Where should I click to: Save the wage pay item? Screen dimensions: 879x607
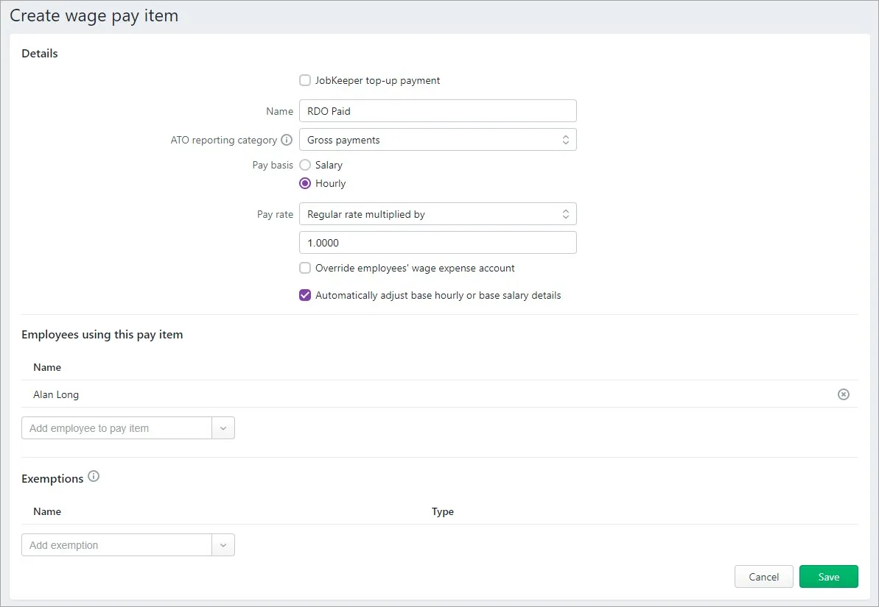[829, 577]
